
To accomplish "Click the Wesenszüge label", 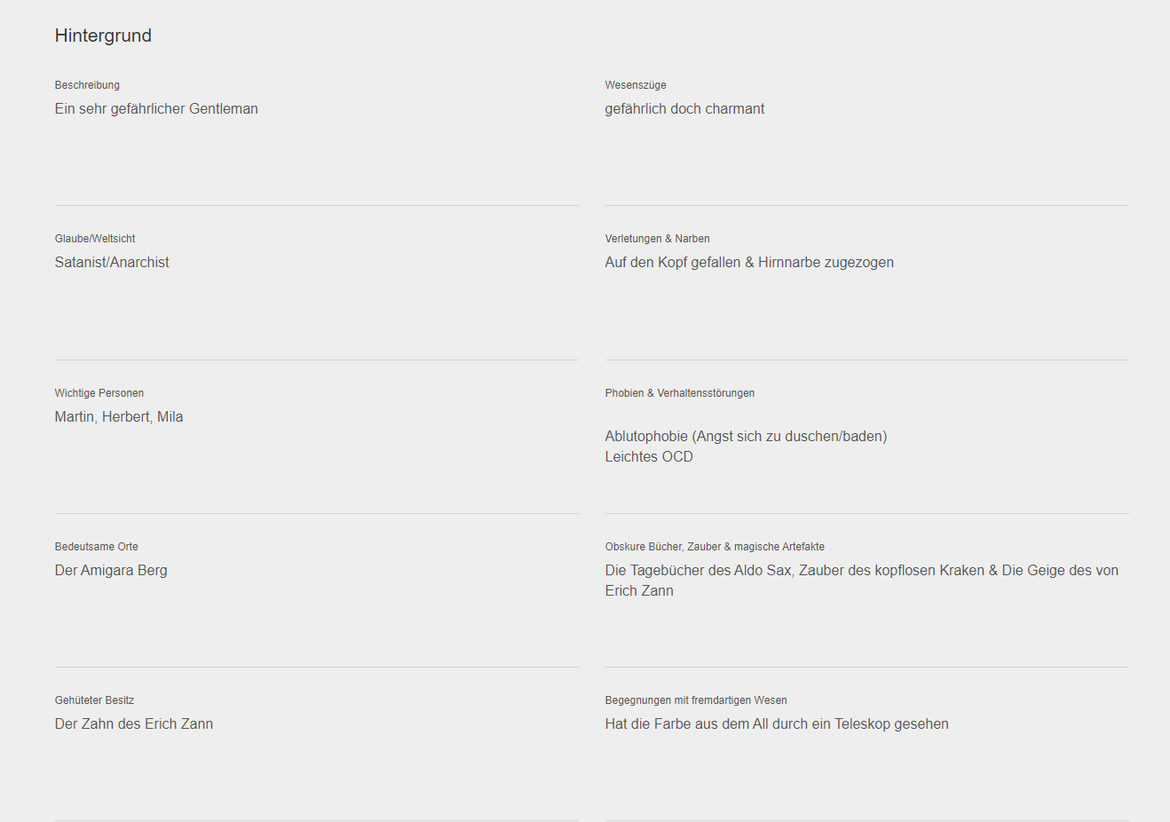I will pos(636,85).
